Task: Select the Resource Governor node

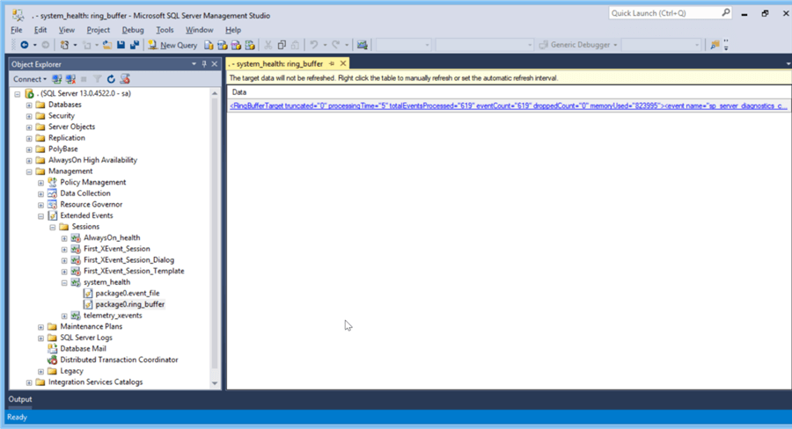Action: click(x=91, y=205)
